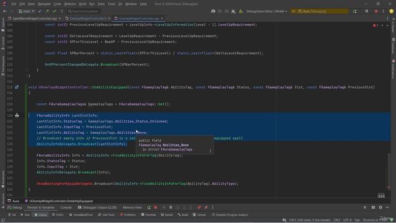The width and height of the screenshot is (396, 223).
Task: Click the StopWaitingForEquipDelegate error text
Action: 64,184
